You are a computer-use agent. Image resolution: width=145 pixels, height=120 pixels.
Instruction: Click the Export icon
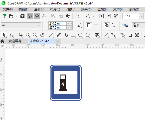109,16
